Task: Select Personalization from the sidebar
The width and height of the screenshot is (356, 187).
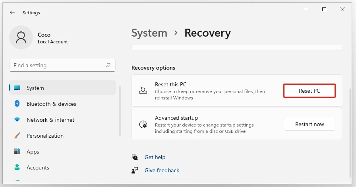Action: (45, 136)
